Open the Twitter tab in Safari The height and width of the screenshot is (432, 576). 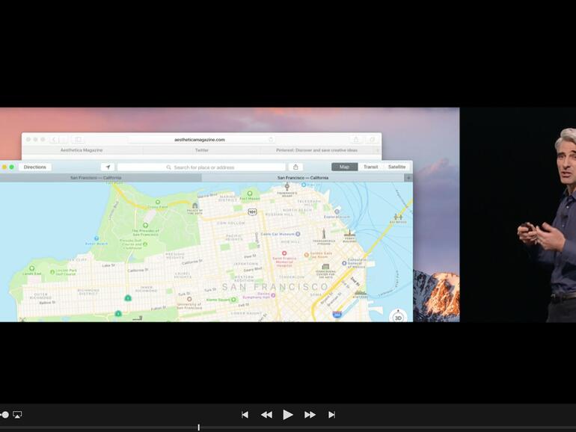pyautogui.click(x=202, y=150)
